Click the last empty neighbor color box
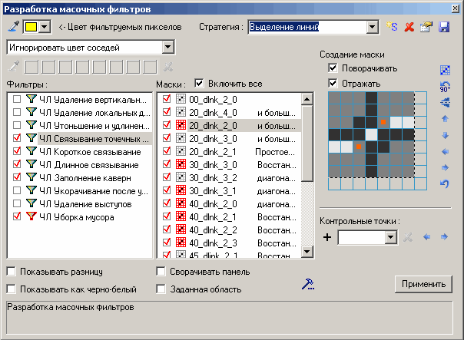 click(150, 67)
